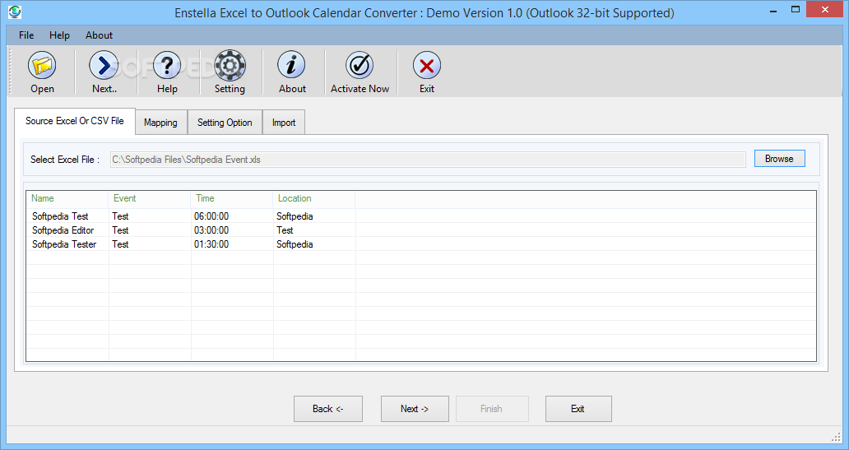The width and height of the screenshot is (849, 450).
Task: Open the File menu
Action: pyautogui.click(x=26, y=35)
